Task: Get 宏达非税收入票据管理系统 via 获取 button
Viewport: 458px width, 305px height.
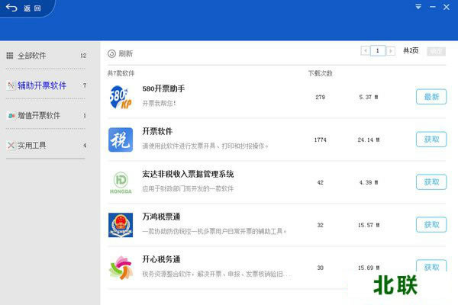Action: (431, 182)
